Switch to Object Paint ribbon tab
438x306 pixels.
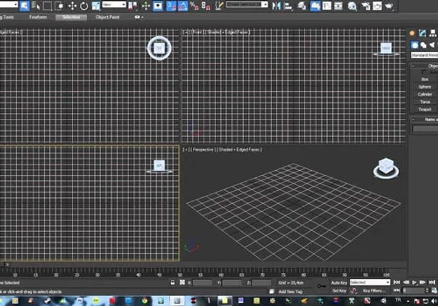107,17
